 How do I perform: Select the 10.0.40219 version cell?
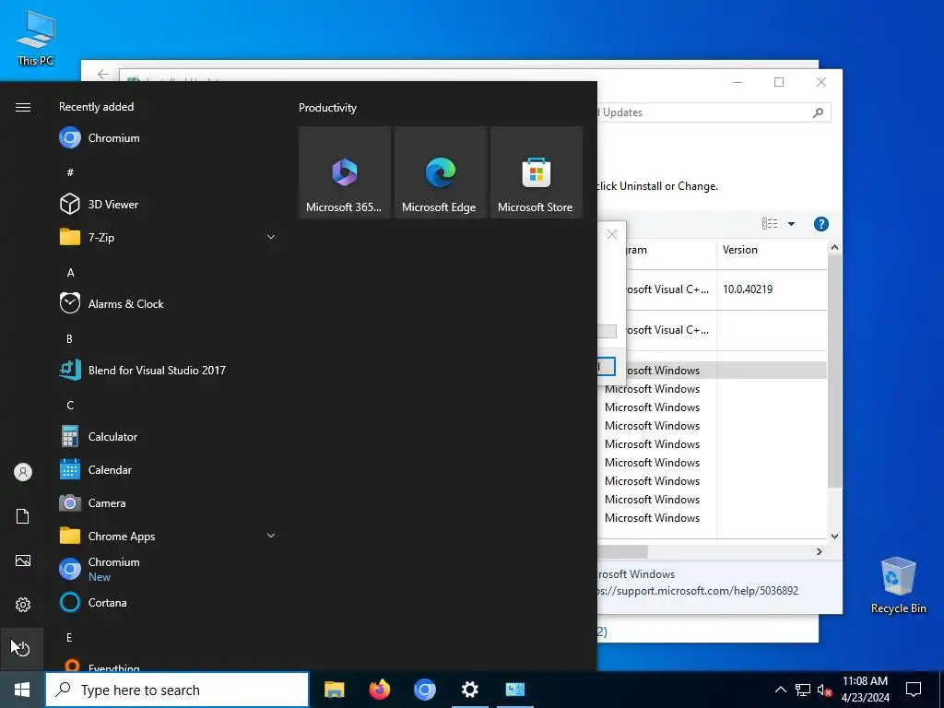pyautogui.click(x=748, y=289)
